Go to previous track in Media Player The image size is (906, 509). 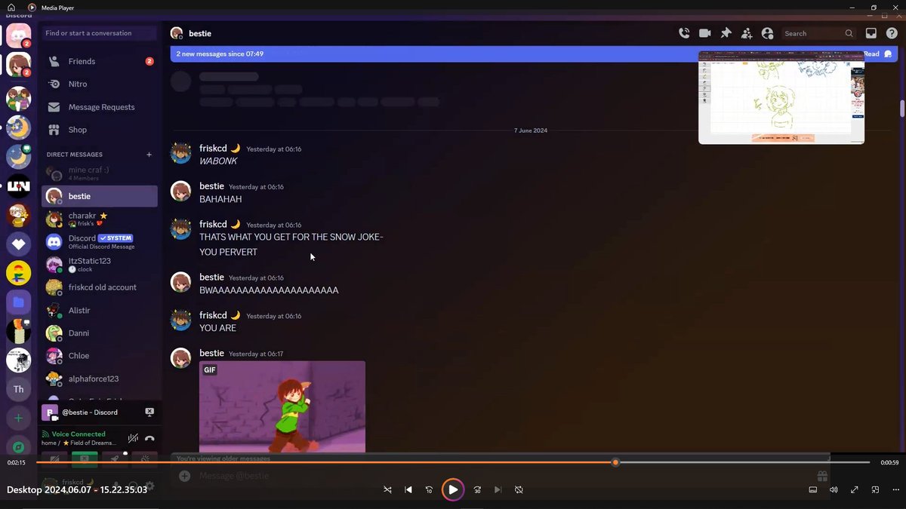[x=408, y=489]
